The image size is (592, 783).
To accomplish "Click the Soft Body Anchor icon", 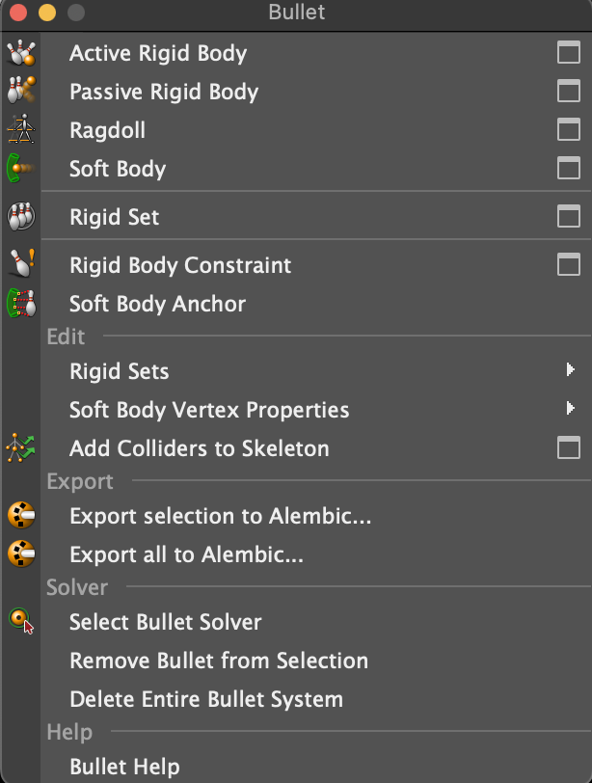I will 21,303.
